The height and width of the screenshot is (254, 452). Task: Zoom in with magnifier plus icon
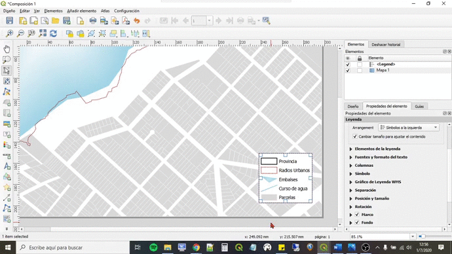10,33
